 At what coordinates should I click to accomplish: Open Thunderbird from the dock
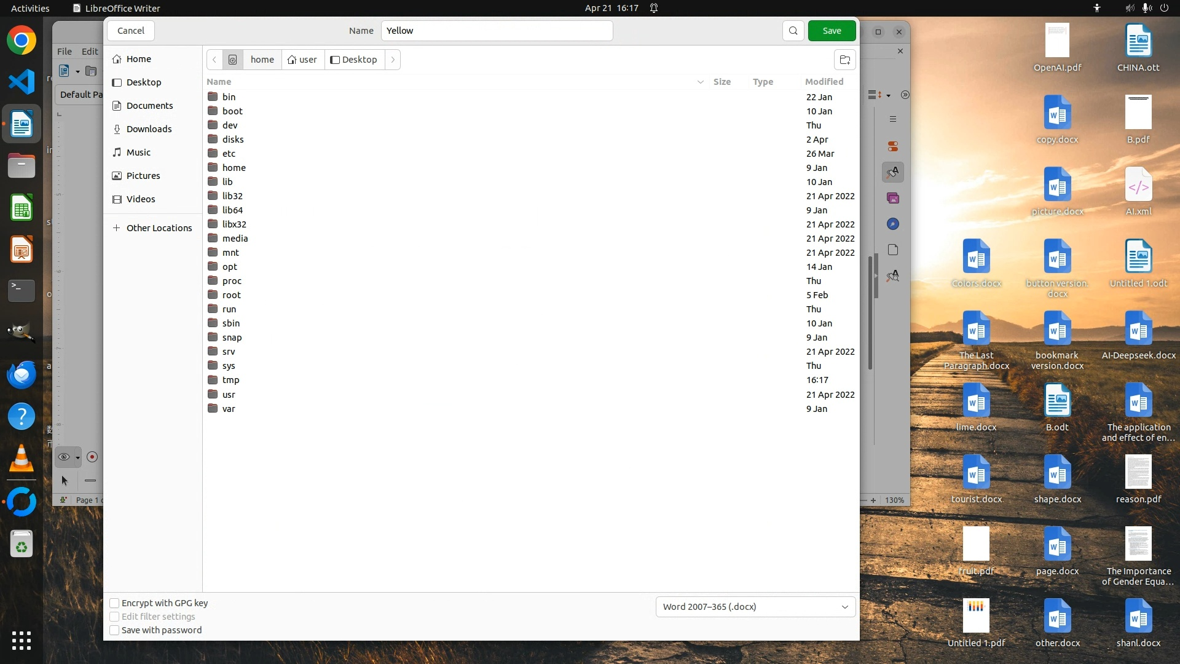click(x=22, y=374)
